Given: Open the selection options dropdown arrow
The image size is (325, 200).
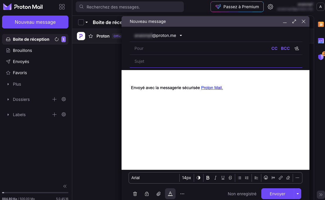Looking at the screenshot, I should pos(87,22).
